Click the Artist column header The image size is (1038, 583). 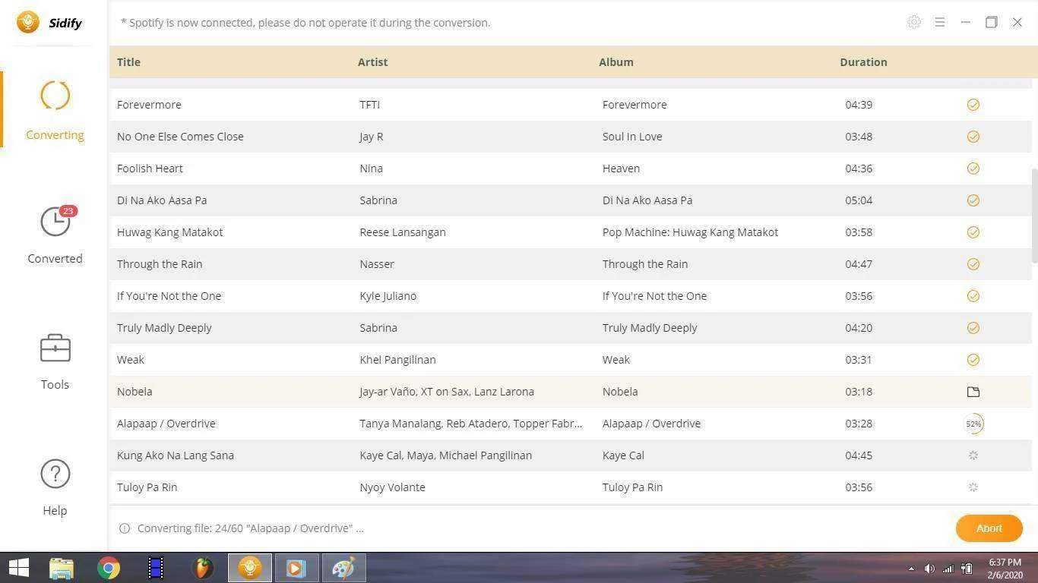(x=372, y=62)
